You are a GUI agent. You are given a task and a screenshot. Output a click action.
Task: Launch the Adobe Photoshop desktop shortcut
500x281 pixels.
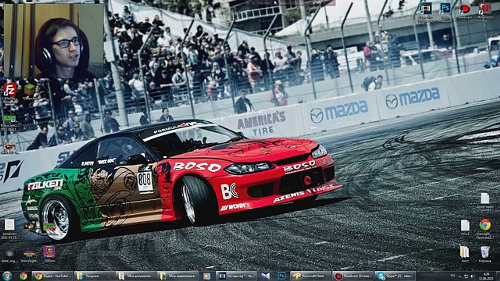tap(445, 8)
